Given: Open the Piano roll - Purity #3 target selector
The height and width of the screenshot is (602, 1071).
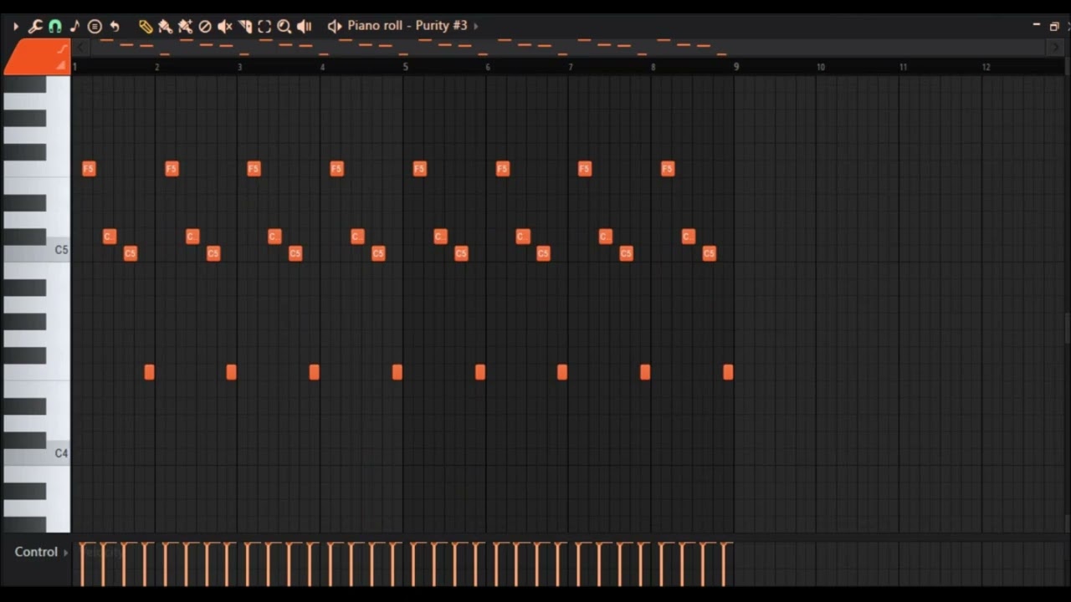Looking at the screenshot, I should coord(407,26).
